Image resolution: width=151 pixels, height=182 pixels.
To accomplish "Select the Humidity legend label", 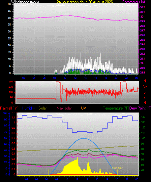I will 28,108.
